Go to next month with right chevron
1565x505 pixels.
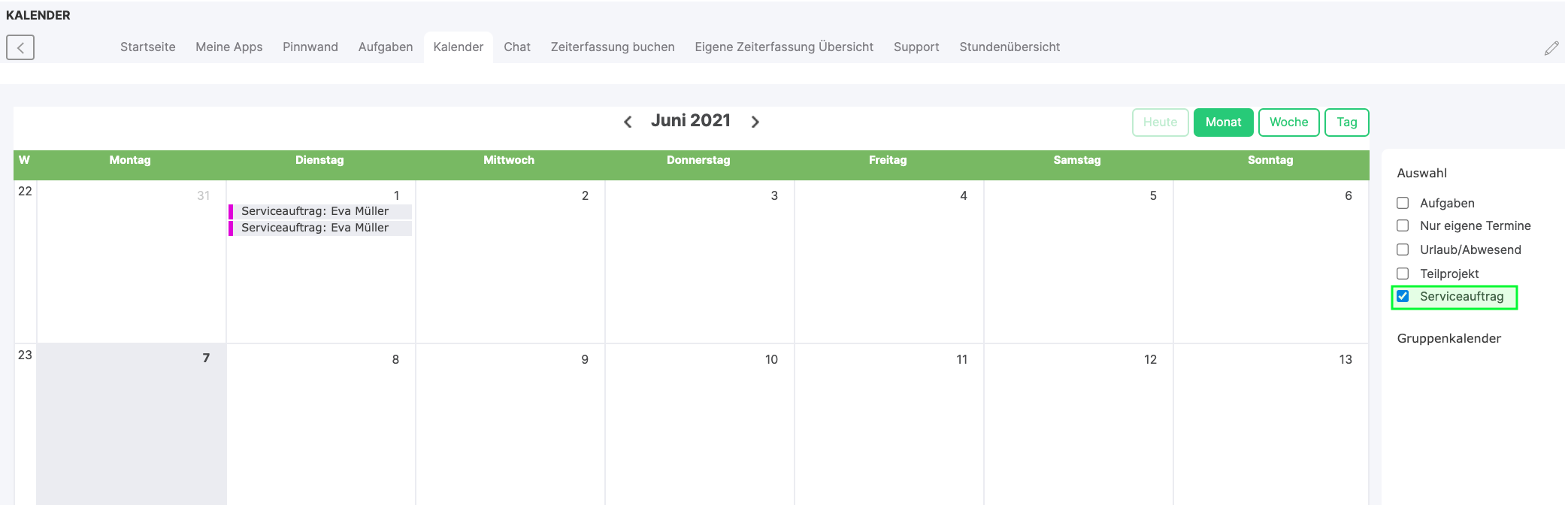[755, 122]
